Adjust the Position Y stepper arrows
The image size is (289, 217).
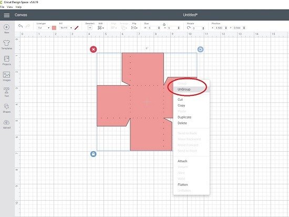click(244, 28)
